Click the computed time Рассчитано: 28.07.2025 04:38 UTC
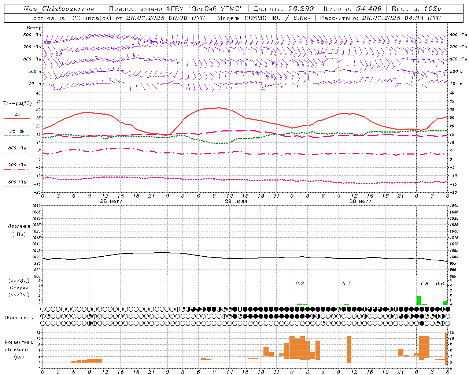The height and width of the screenshot is (375, 469). 380,18
